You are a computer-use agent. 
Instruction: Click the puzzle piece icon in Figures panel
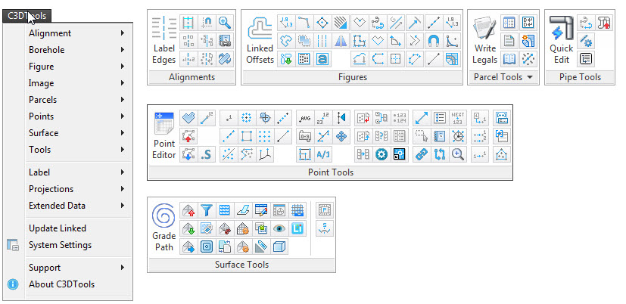285,41
